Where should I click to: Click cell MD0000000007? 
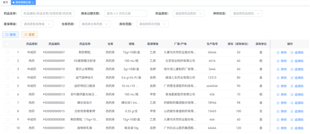[54, 52]
